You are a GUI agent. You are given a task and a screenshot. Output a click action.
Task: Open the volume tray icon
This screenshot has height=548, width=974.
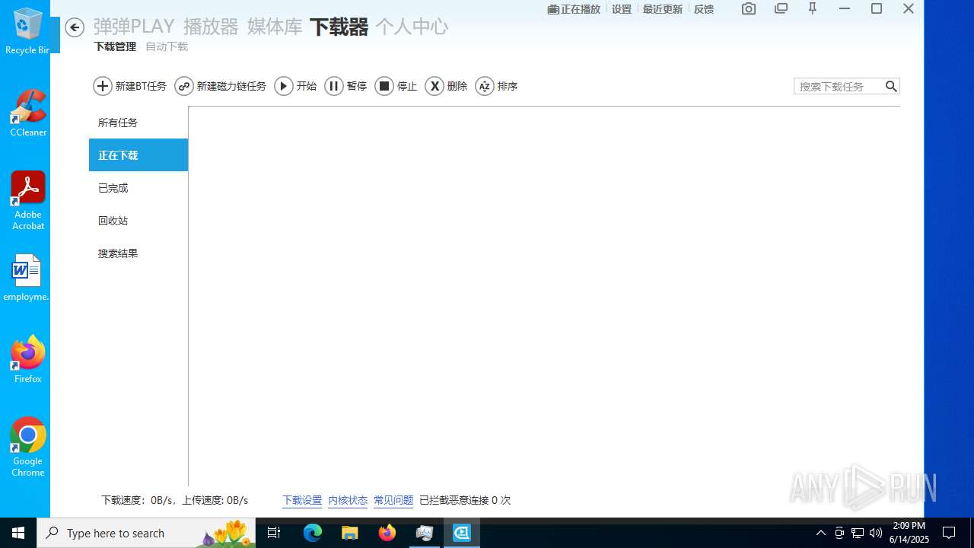point(876,533)
